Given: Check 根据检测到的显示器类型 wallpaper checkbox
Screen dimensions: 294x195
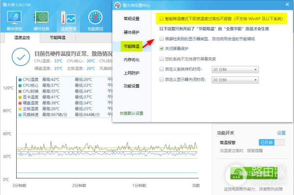Looking at the screenshot, I should pos(161,39).
